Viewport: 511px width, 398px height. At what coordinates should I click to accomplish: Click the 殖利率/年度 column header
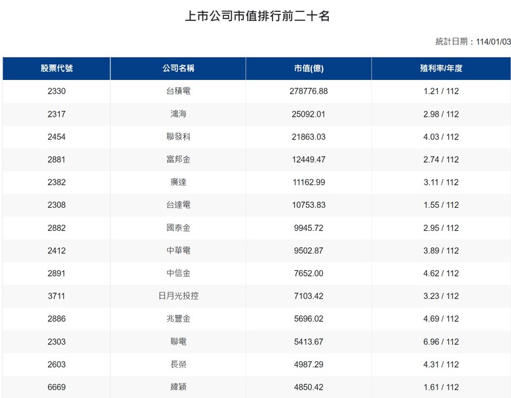point(441,68)
